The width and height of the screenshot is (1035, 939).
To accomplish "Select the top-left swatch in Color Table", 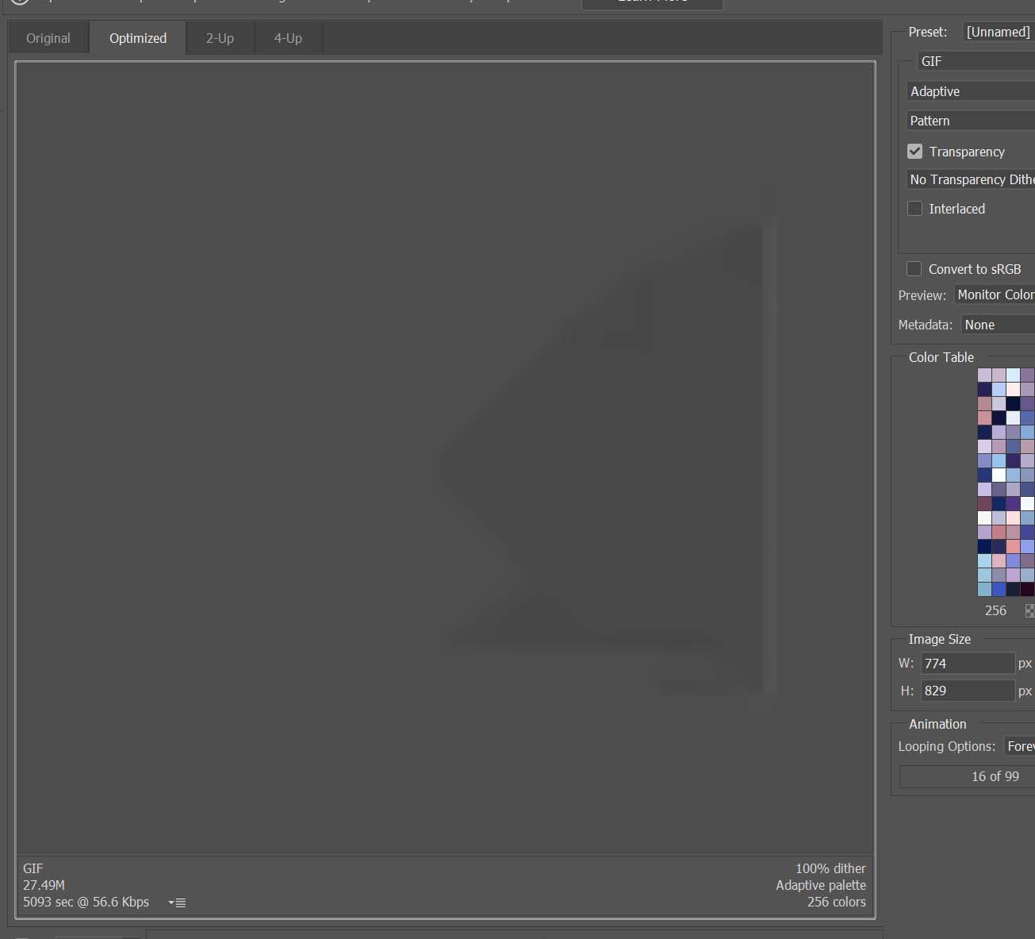I will 984,375.
